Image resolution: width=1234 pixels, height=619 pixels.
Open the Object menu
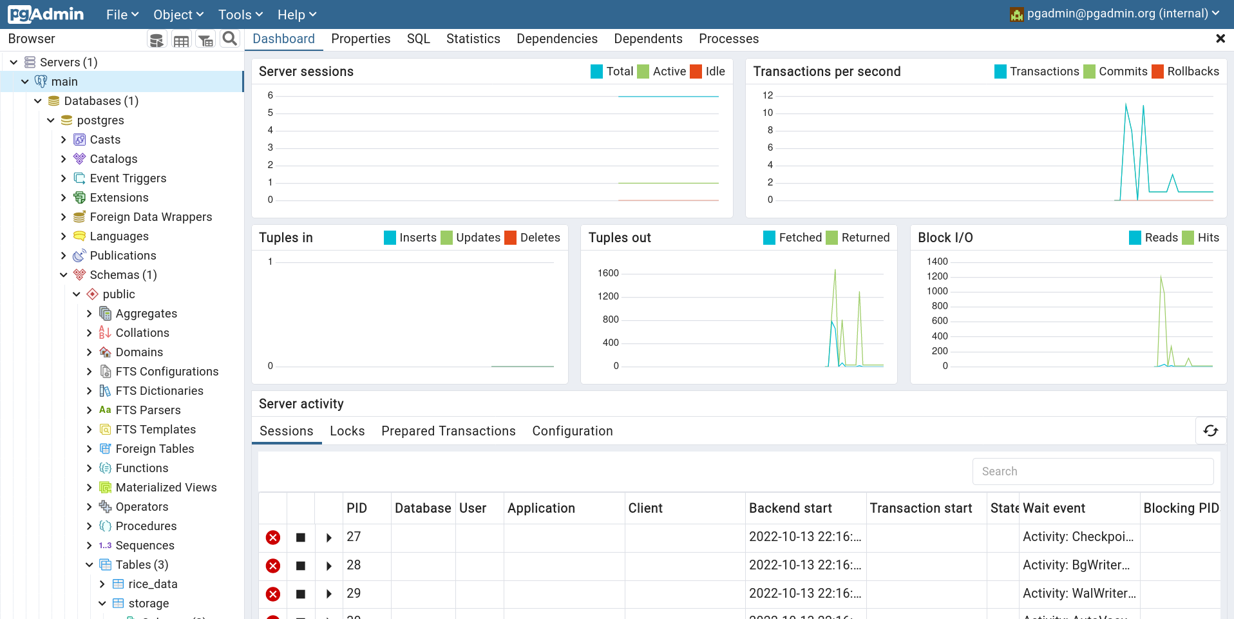click(x=178, y=14)
